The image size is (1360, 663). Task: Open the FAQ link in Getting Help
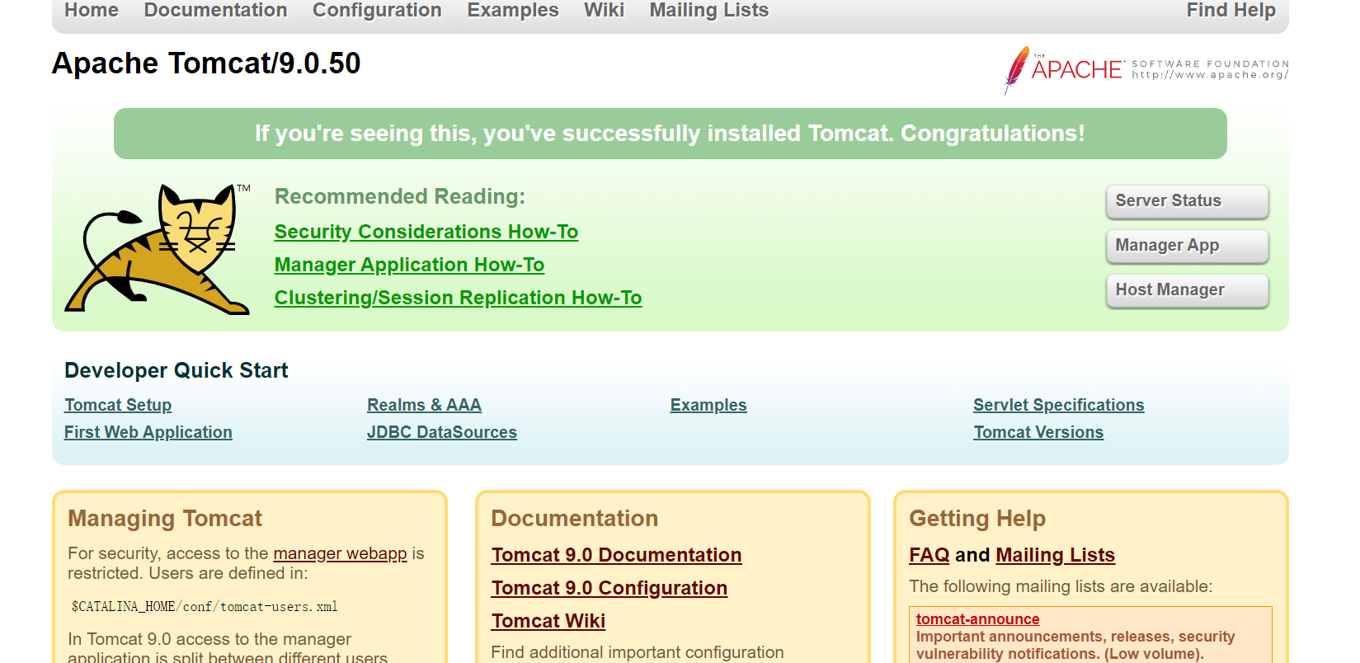click(929, 555)
